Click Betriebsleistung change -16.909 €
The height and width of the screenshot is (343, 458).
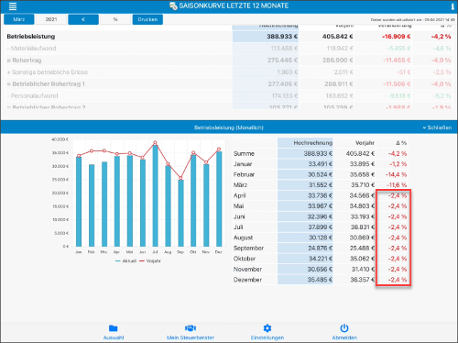[x=396, y=37]
